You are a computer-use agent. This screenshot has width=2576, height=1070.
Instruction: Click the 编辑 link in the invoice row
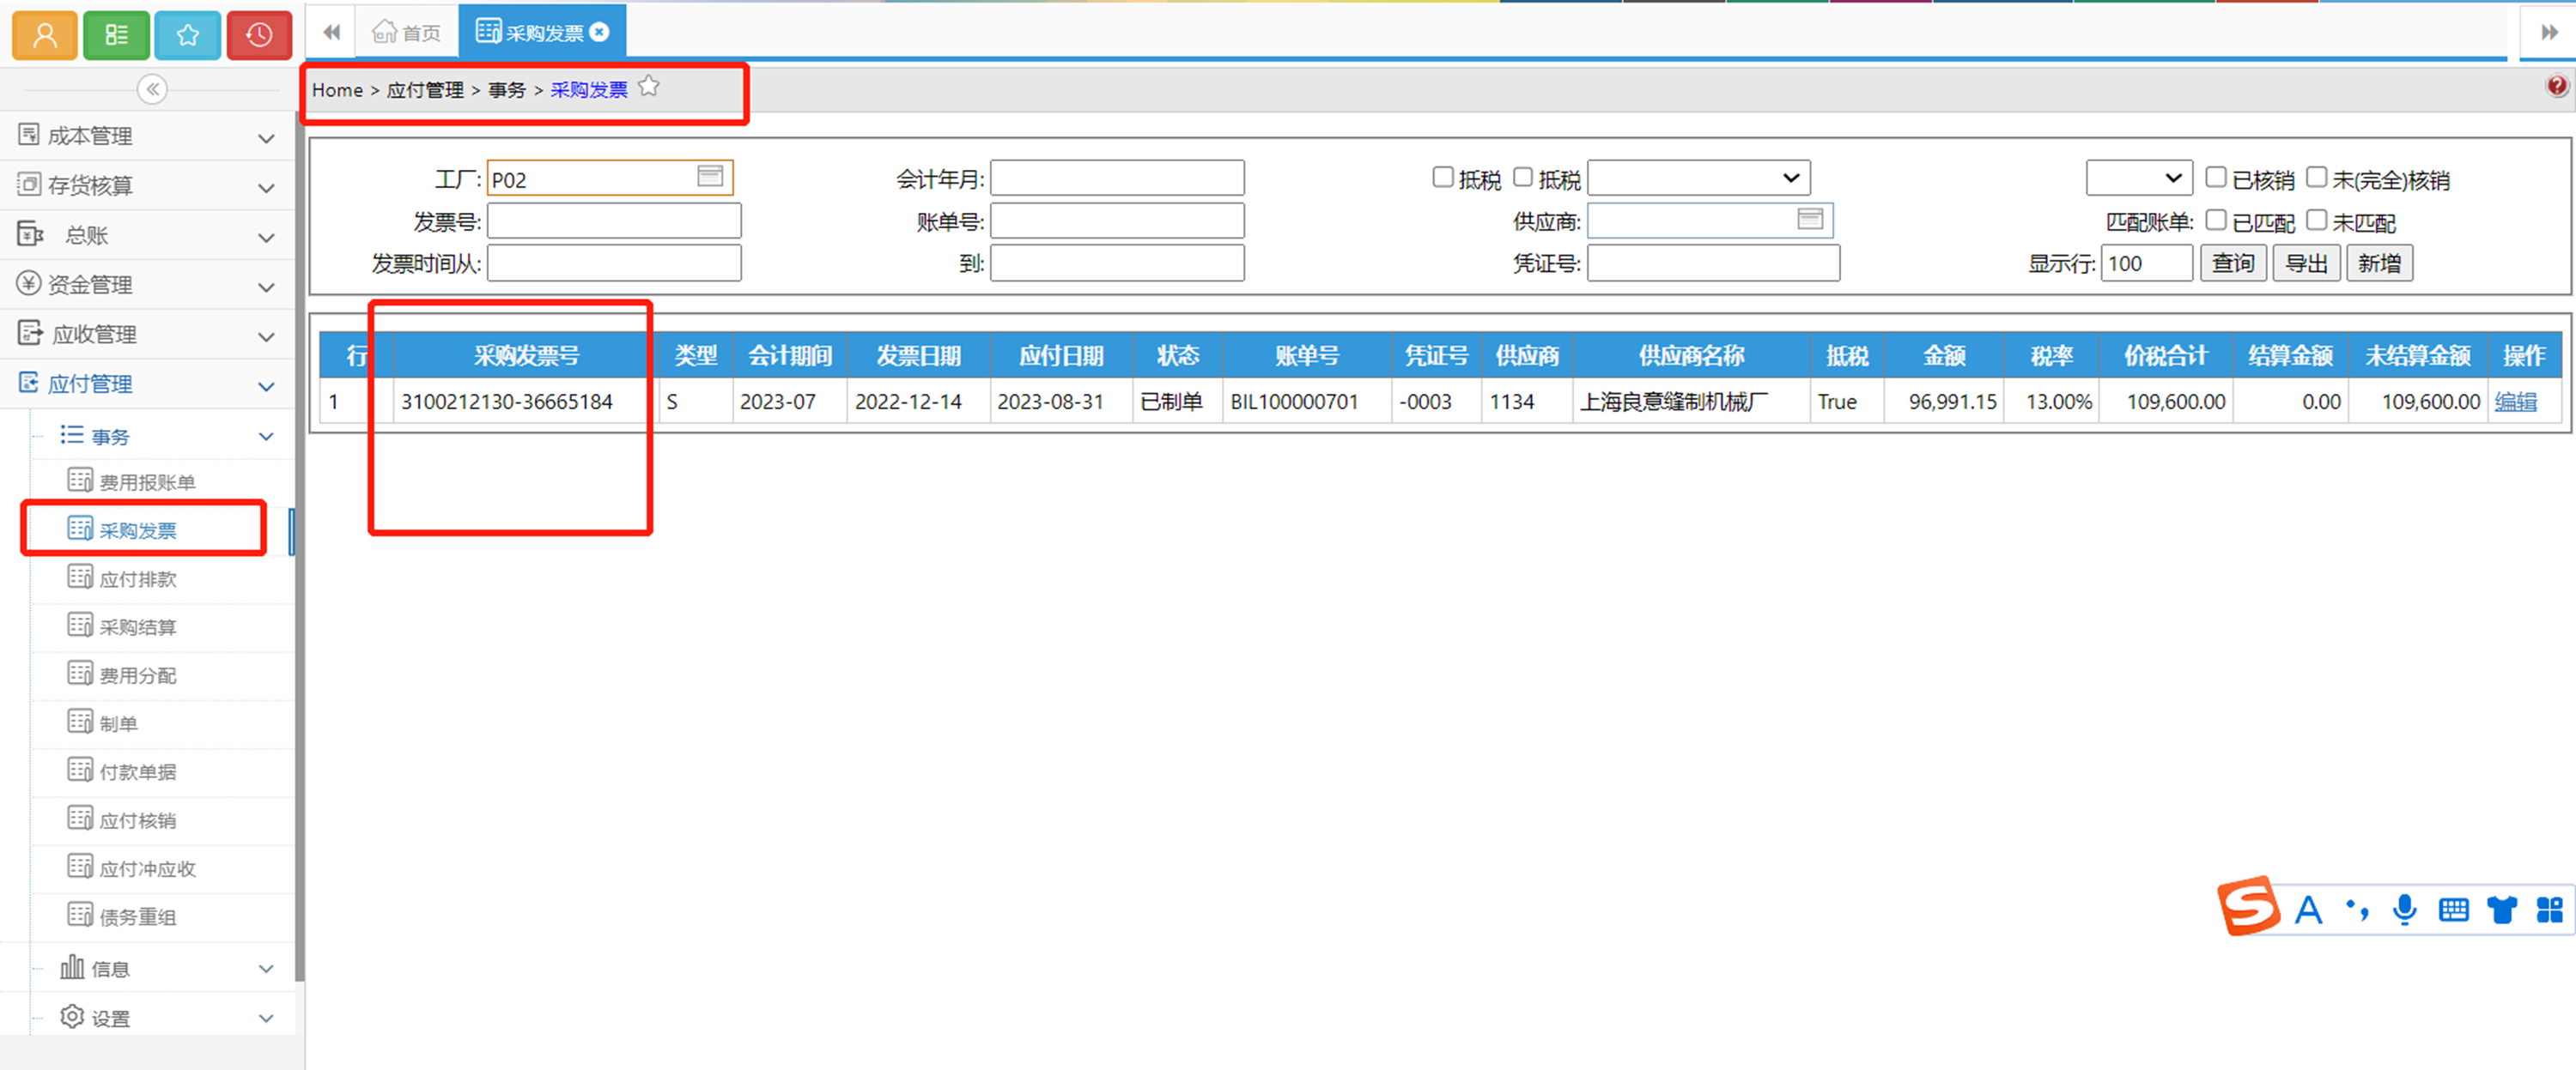[2516, 402]
